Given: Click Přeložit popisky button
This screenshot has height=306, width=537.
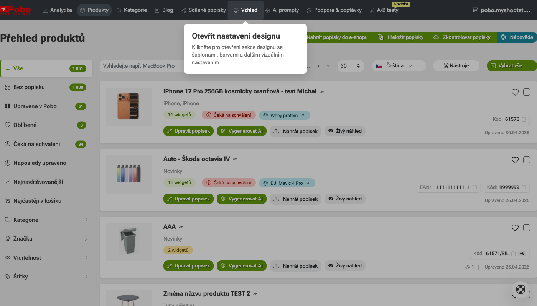Looking at the screenshot, I should [x=401, y=37].
